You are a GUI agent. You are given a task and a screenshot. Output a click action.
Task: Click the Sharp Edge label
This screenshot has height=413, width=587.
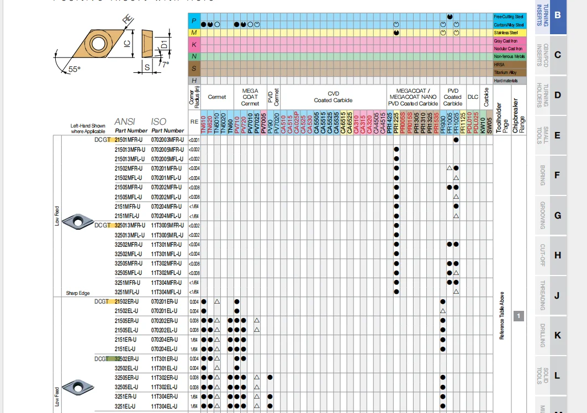pyautogui.click(x=77, y=293)
